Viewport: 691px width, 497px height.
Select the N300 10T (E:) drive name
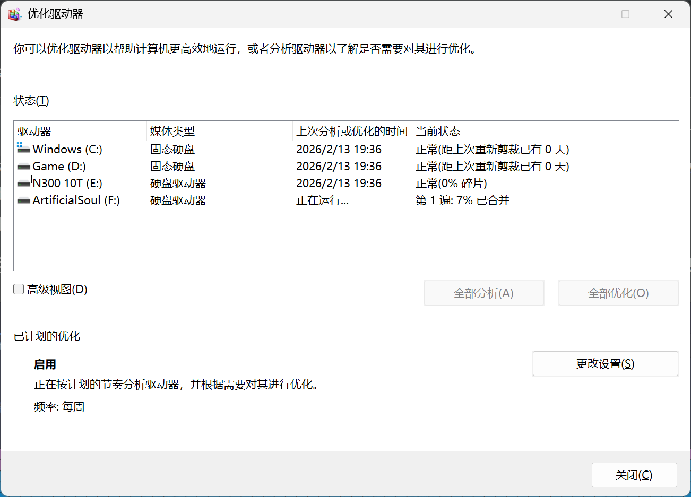point(67,183)
